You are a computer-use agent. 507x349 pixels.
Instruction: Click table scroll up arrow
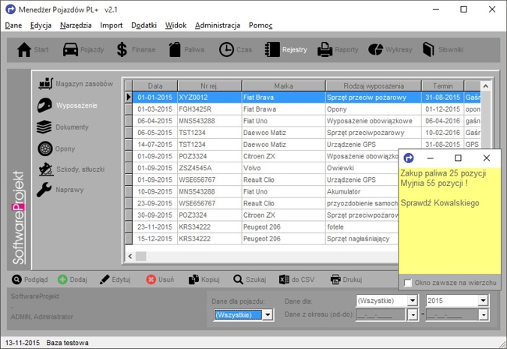[x=485, y=86]
